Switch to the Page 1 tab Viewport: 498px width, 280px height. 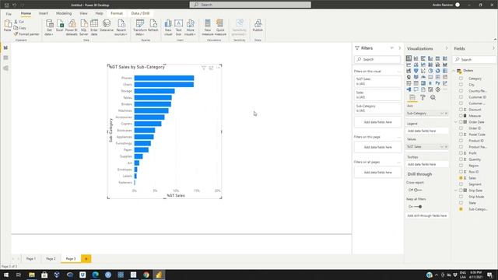click(31, 259)
